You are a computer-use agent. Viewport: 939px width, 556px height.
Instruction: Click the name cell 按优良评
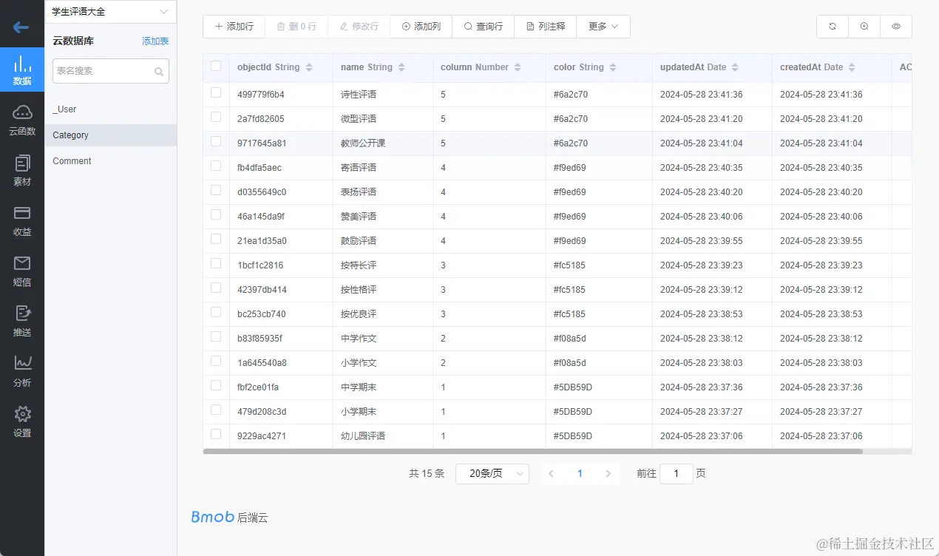pos(359,314)
